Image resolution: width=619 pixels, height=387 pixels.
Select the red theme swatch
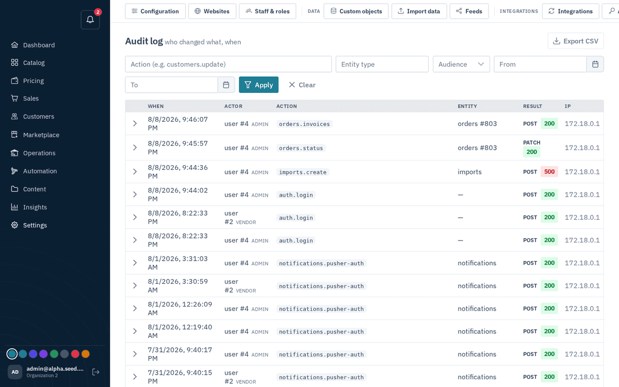[x=75, y=354]
